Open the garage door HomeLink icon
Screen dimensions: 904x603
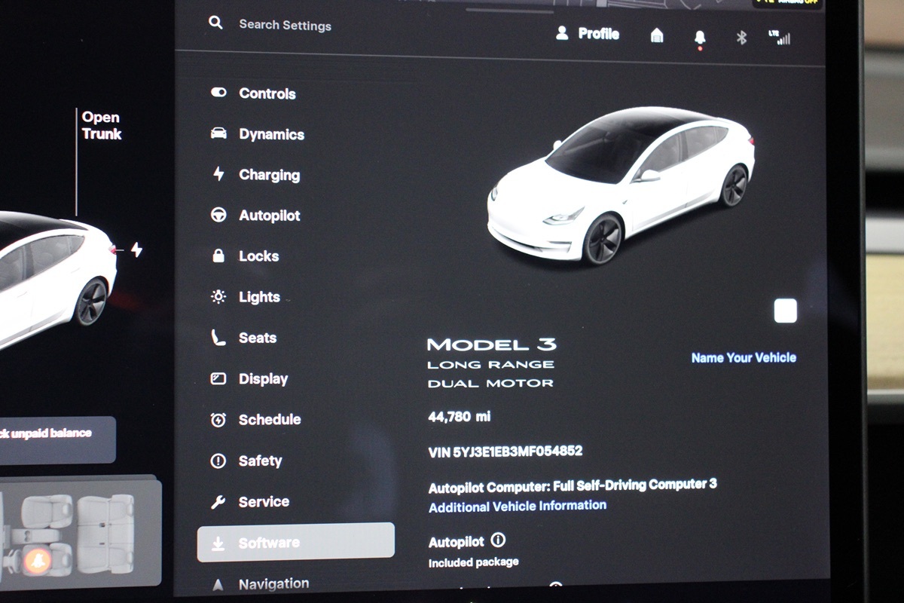(x=657, y=35)
